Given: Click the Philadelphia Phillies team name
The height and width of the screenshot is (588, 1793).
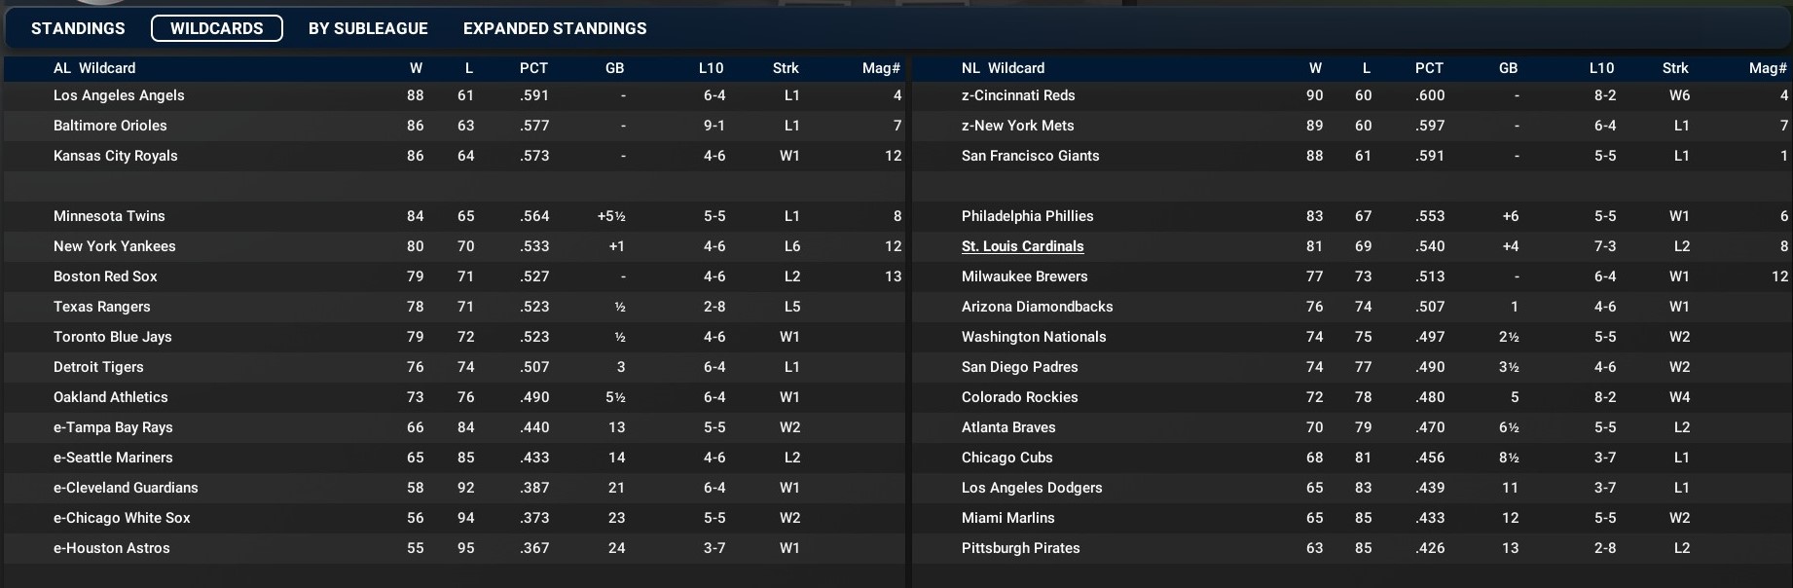Looking at the screenshot, I should click(x=1027, y=216).
